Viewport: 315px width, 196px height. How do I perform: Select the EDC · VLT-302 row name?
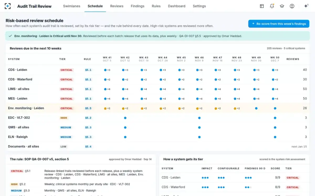click(19, 118)
